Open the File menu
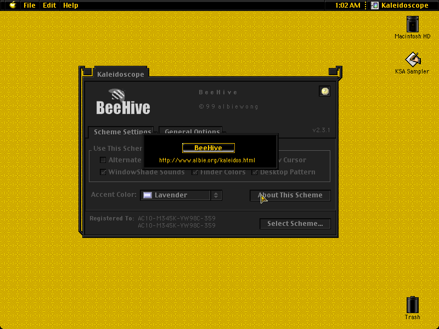The width and height of the screenshot is (439, 329). click(30, 5)
